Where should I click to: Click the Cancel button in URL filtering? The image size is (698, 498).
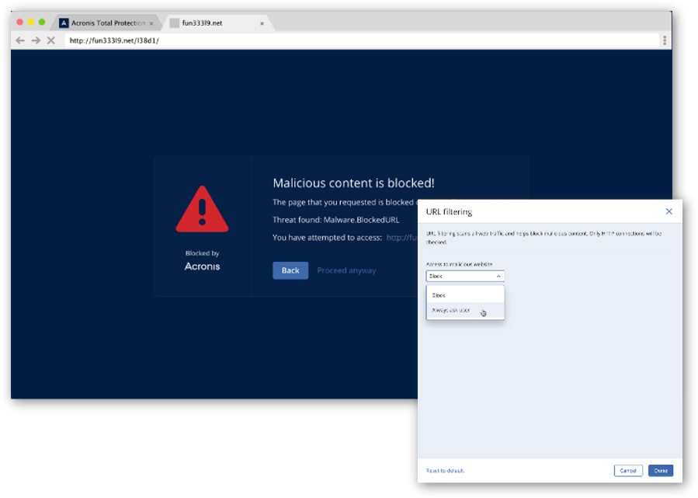tap(628, 471)
